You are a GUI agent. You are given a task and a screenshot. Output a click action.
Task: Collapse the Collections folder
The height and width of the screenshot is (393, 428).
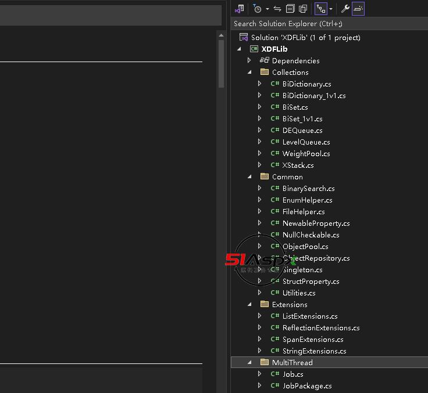[249, 73]
